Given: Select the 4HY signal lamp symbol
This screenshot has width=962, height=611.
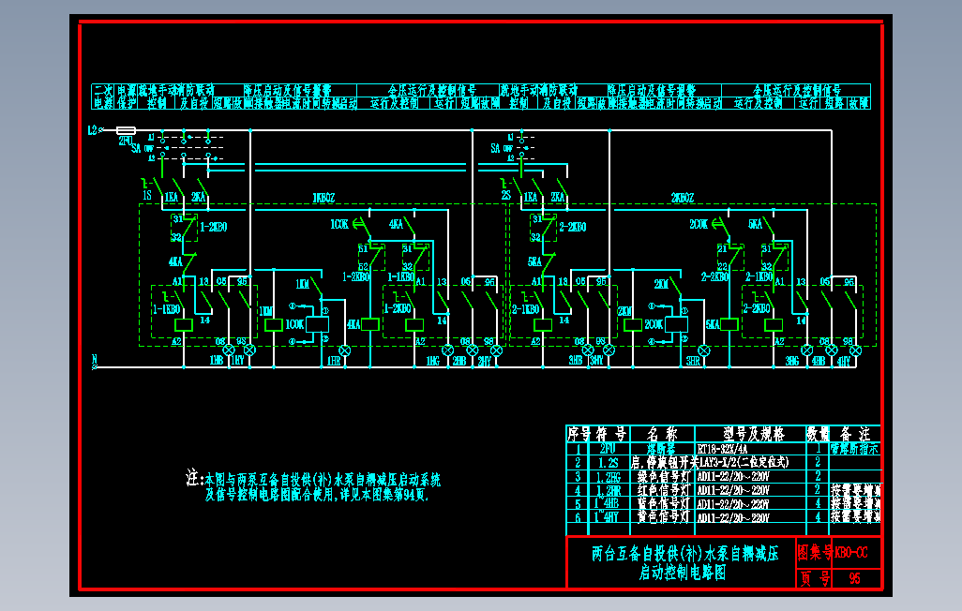Looking at the screenshot, I should (856, 350).
